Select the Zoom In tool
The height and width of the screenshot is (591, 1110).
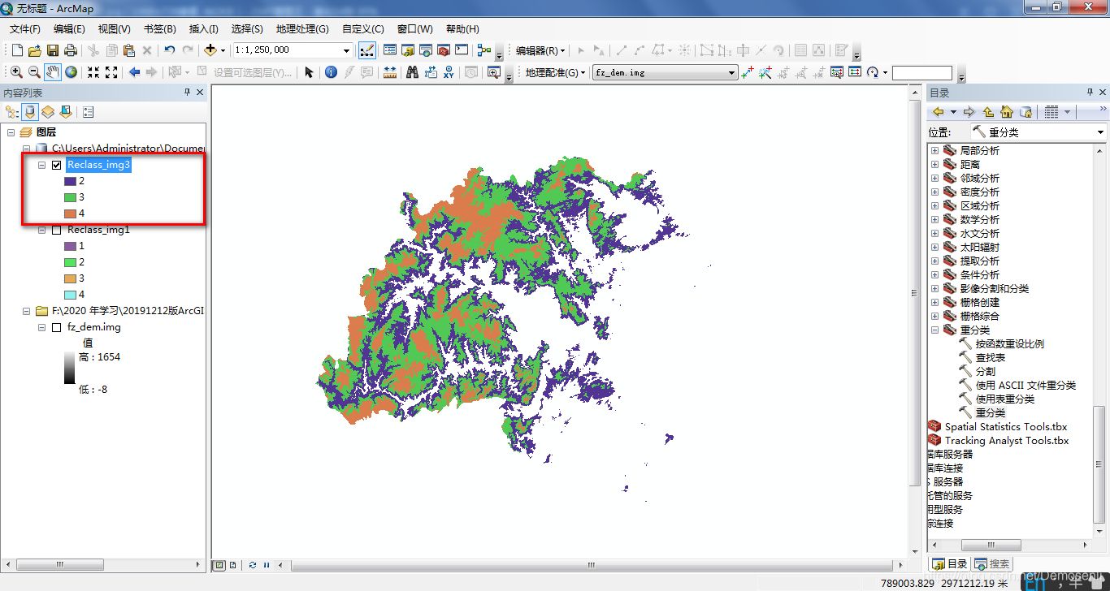(x=16, y=72)
